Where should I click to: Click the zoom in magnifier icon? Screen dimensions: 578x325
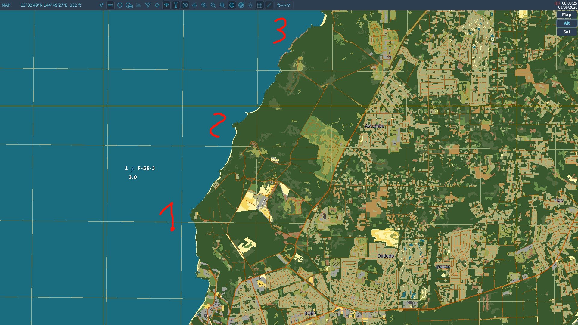[204, 5]
